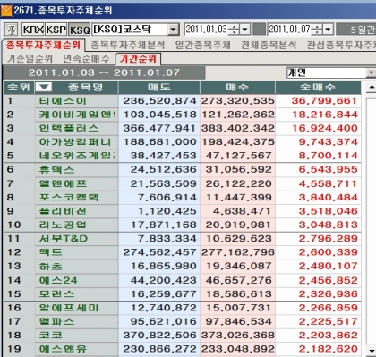
Task: Click the 5일간 period button
Action: 356,30
